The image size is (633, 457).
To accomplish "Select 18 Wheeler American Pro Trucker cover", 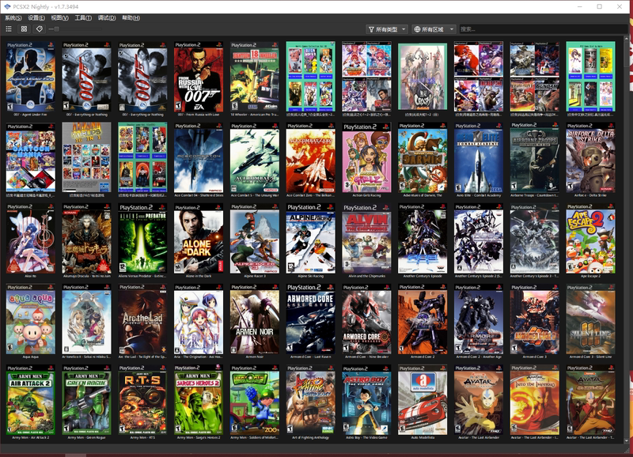I will 254,76.
